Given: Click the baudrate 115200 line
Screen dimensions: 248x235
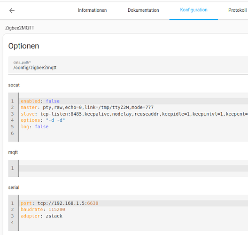Looking at the screenshot, I should click(x=133, y=210).
